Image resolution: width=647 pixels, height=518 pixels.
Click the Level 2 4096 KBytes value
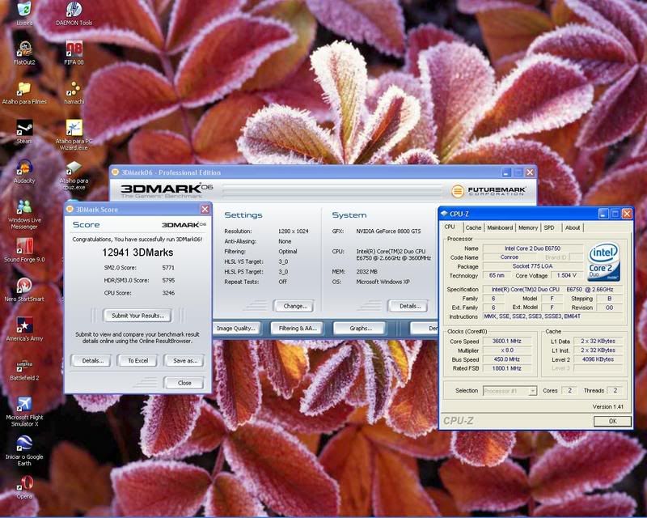[598, 359]
